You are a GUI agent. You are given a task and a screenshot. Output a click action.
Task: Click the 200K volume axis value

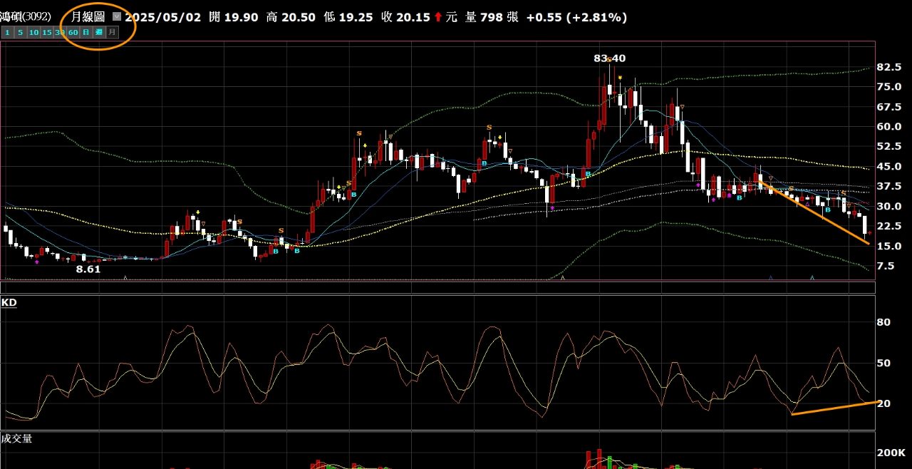891,453
